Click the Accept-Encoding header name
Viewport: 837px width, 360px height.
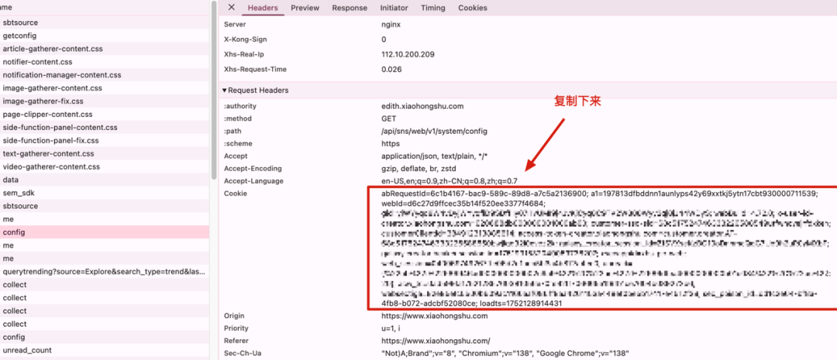click(253, 169)
